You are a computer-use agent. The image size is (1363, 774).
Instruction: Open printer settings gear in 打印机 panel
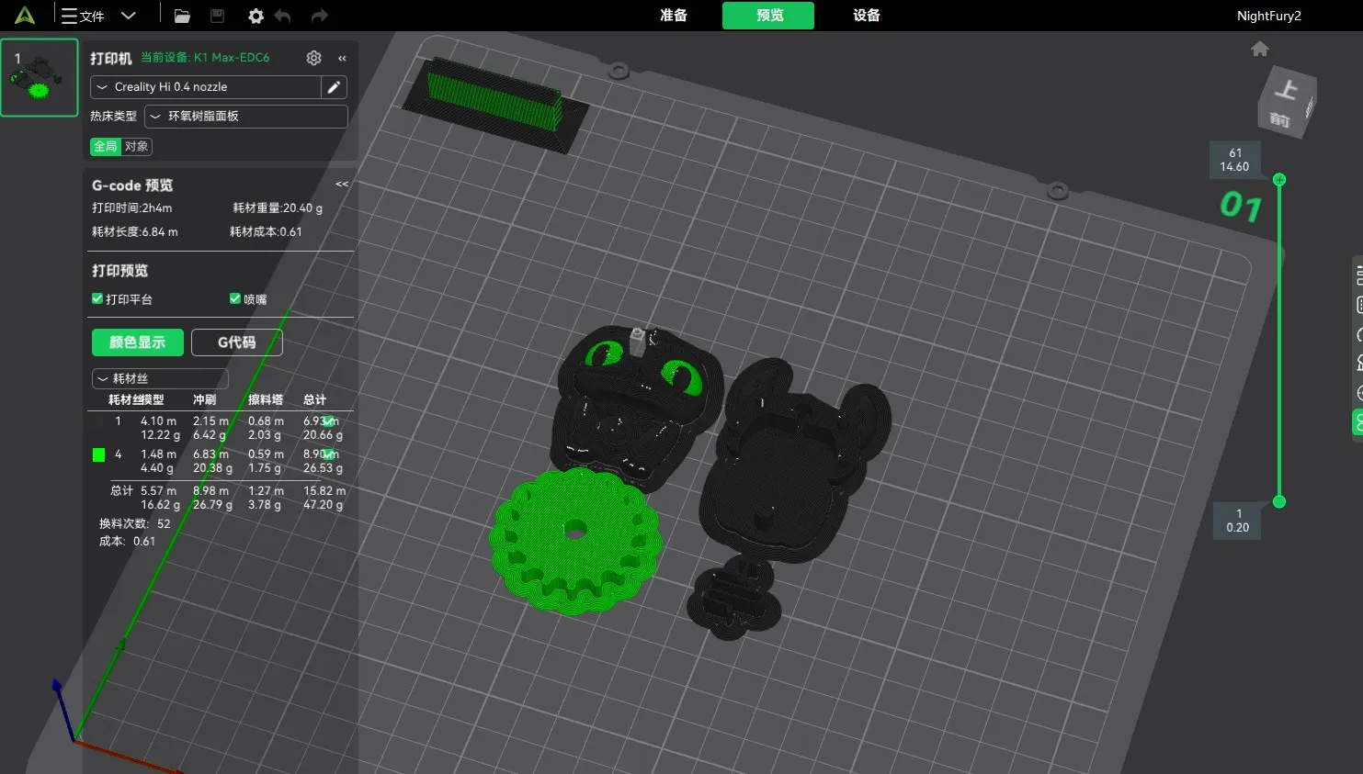313,58
